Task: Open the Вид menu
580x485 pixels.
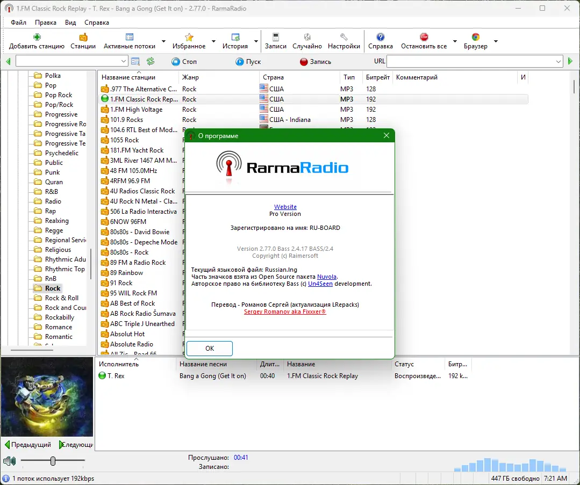Action: point(70,23)
